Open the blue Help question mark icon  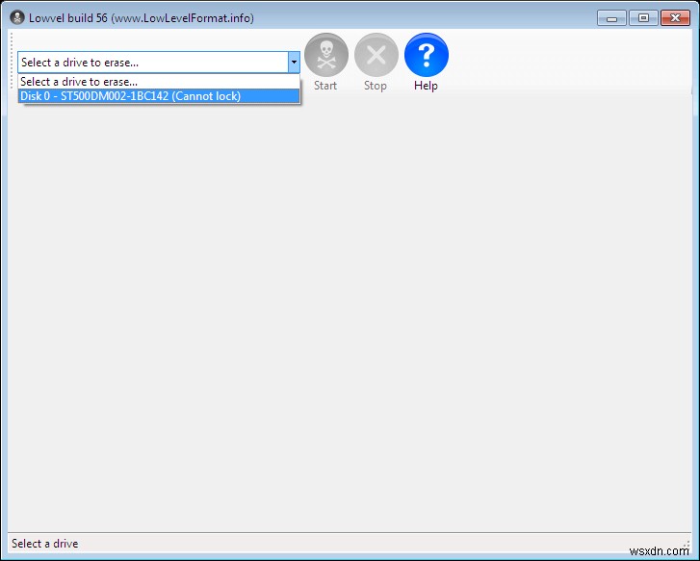[x=427, y=55]
